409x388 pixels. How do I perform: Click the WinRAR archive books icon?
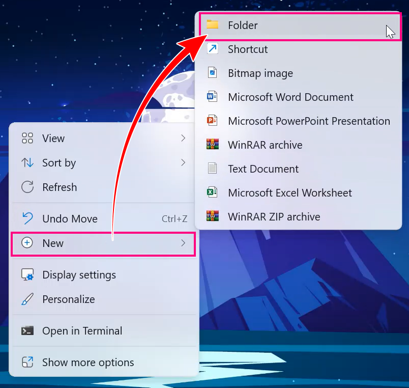click(x=212, y=145)
